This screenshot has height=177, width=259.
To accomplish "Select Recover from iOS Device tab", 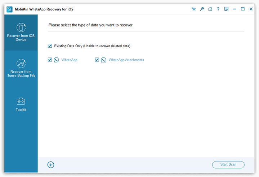I will click(21, 33).
